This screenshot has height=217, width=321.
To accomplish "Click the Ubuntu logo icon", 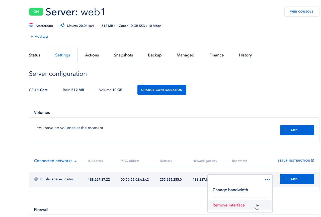I will [62, 26].
